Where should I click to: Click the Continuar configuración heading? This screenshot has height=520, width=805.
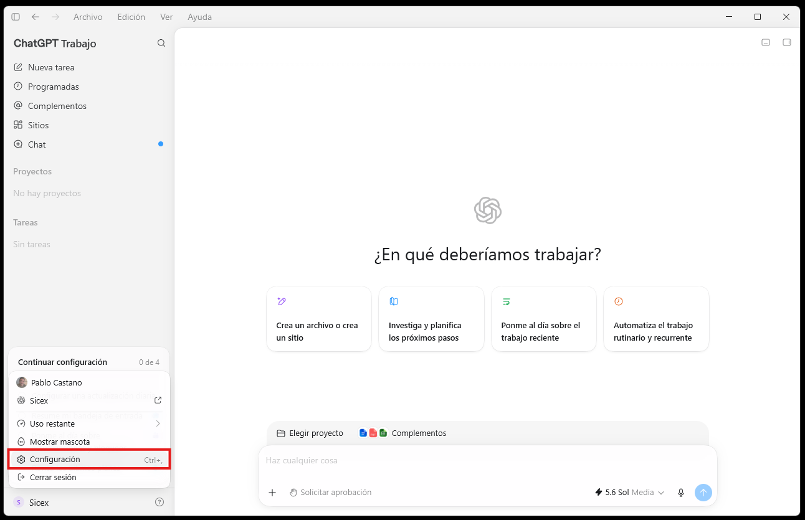tap(62, 362)
